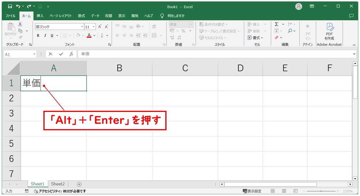
Task: Click the Find and Select magnifier icon
Action: click(x=290, y=31)
